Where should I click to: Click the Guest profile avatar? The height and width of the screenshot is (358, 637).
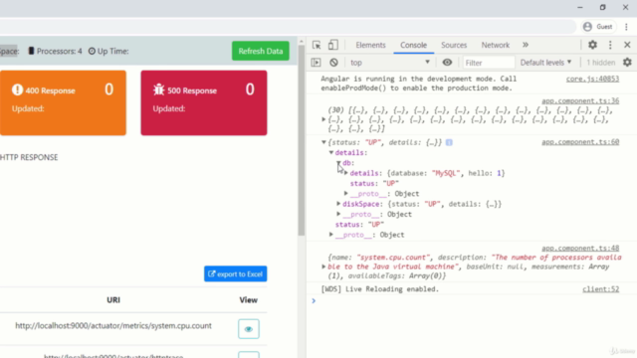point(587,27)
